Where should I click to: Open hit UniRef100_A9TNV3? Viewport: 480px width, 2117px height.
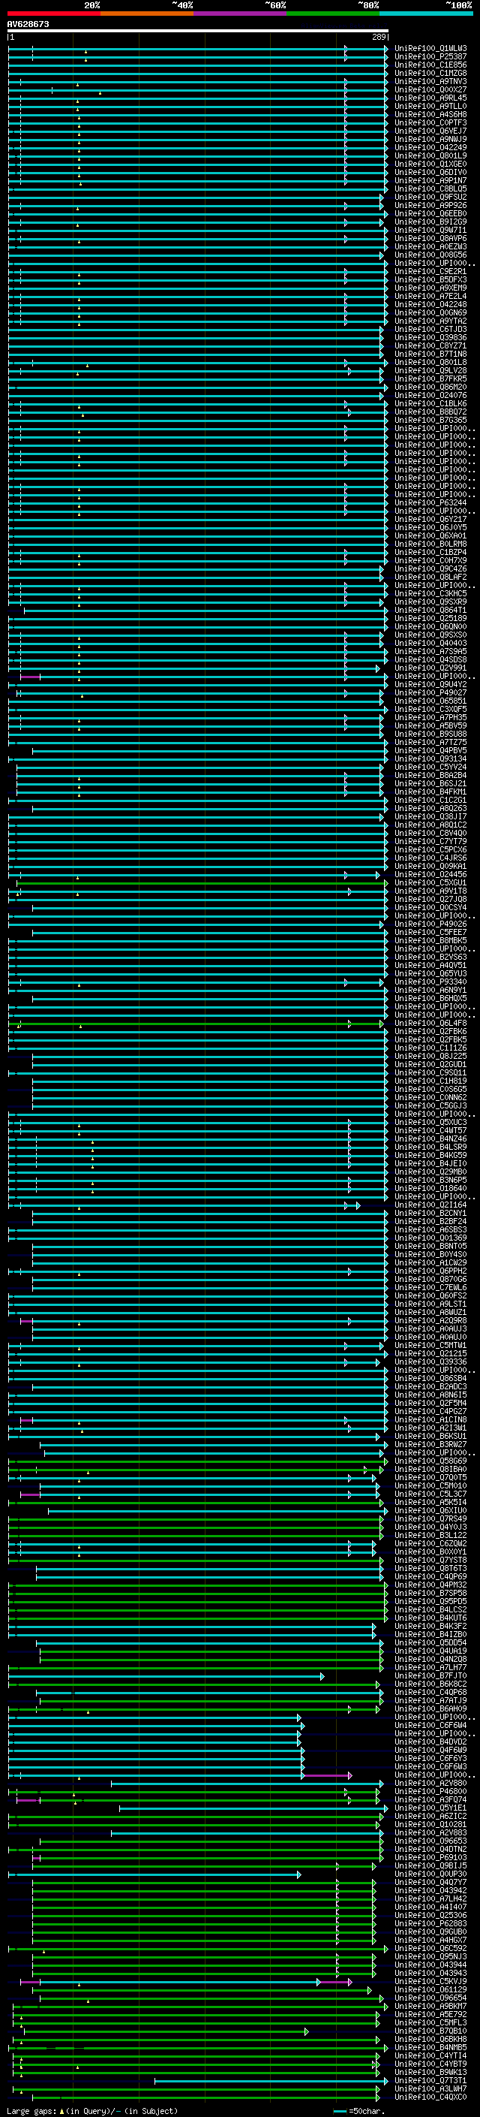430,81
